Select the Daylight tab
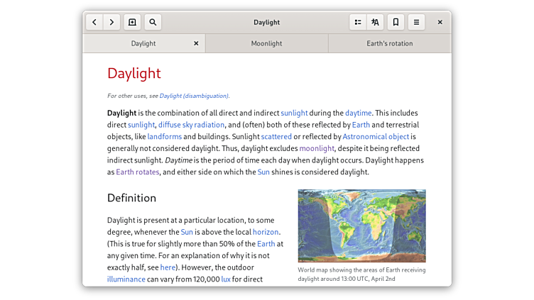 tap(143, 43)
